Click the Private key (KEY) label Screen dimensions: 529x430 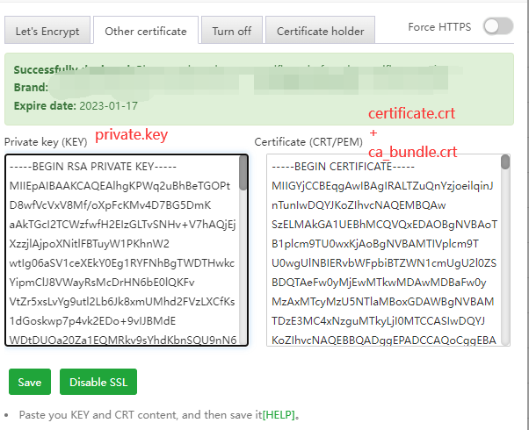(46, 142)
